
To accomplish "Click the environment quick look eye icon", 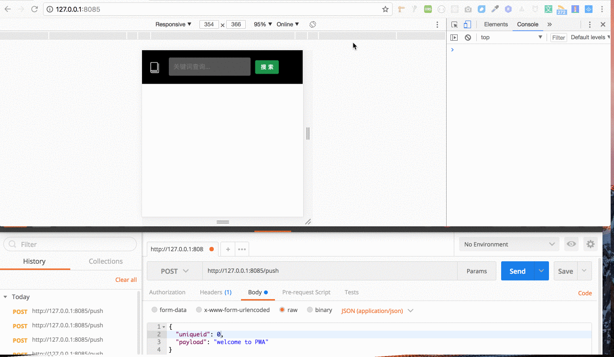I will (571, 244).
